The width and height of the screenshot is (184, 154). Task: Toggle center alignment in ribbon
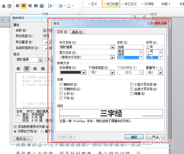24,6
